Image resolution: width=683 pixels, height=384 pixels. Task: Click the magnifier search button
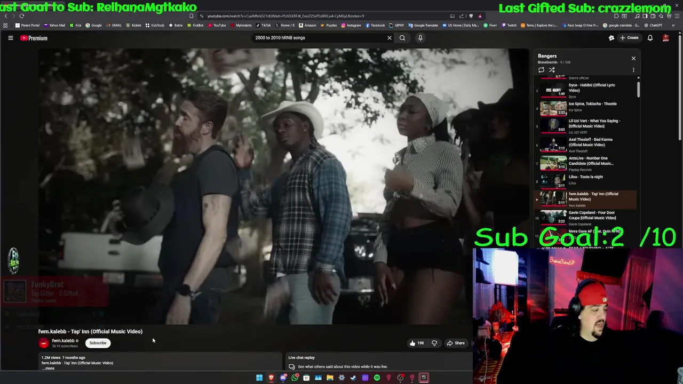(402, 38)
